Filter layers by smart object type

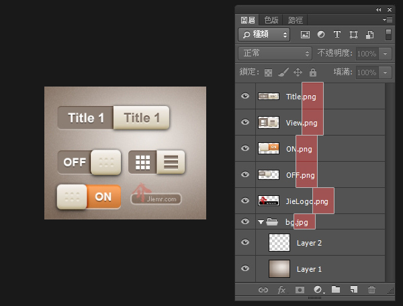point(369,34)
